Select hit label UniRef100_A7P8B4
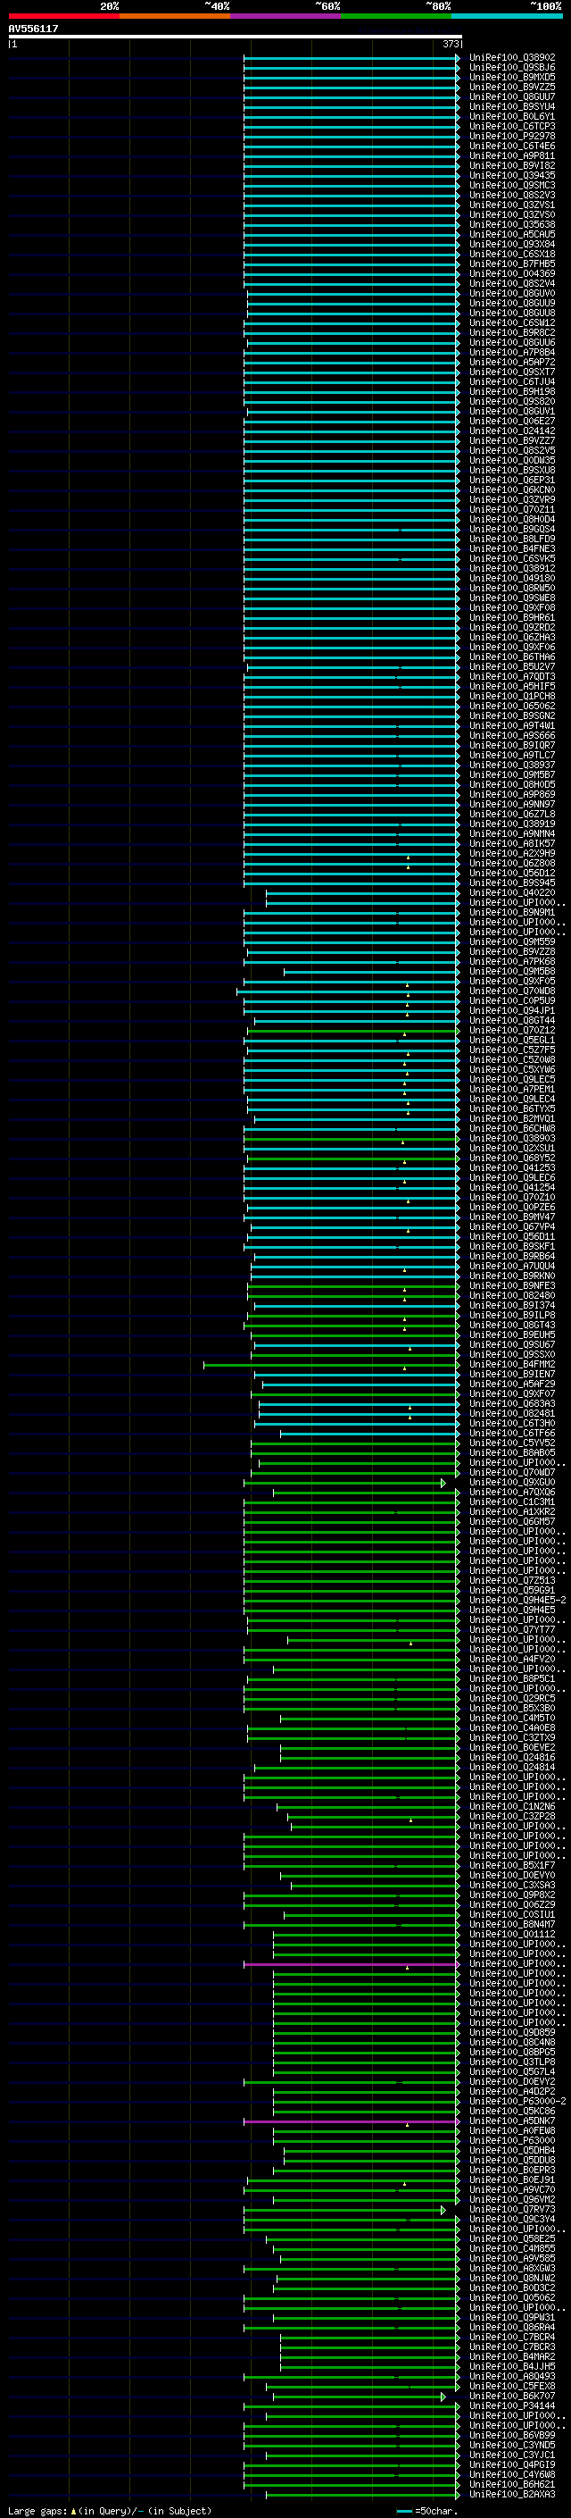Viewport: 571px width, 2518px height. coord(511,352)
